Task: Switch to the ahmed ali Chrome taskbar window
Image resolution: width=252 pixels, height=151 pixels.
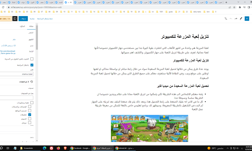Action: (125, 148)
